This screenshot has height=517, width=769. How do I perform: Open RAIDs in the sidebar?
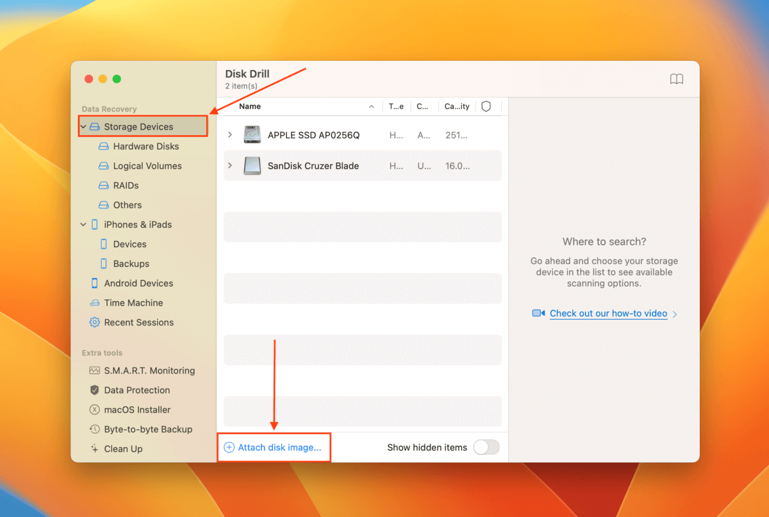coord(126,186)
